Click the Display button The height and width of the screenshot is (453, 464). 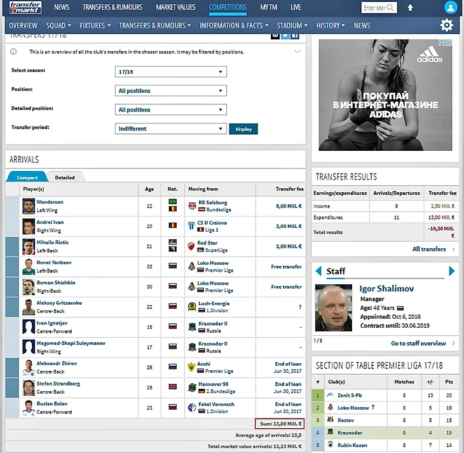pyautogui.click(x=243, y=129)
